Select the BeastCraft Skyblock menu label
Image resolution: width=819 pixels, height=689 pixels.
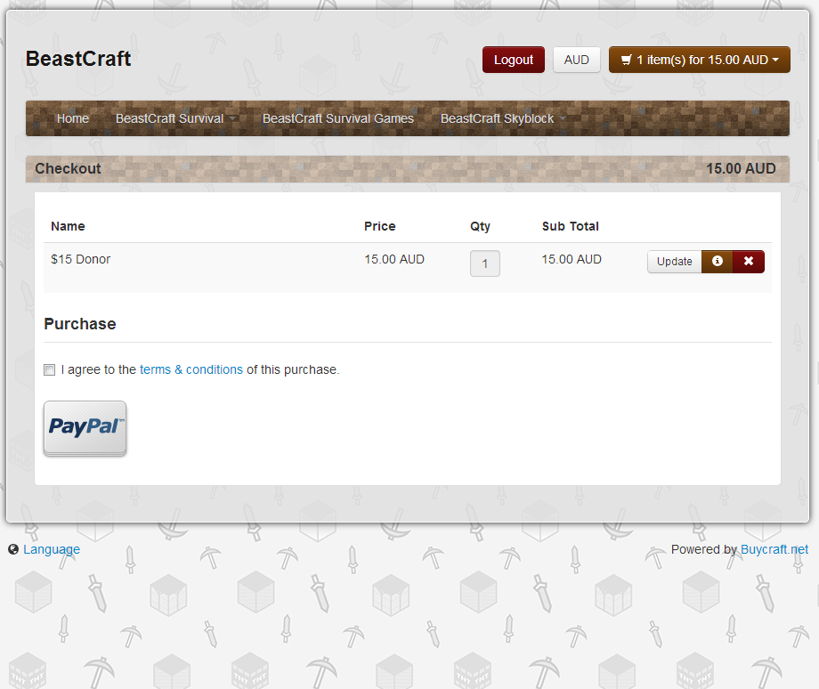pos(497,118)
